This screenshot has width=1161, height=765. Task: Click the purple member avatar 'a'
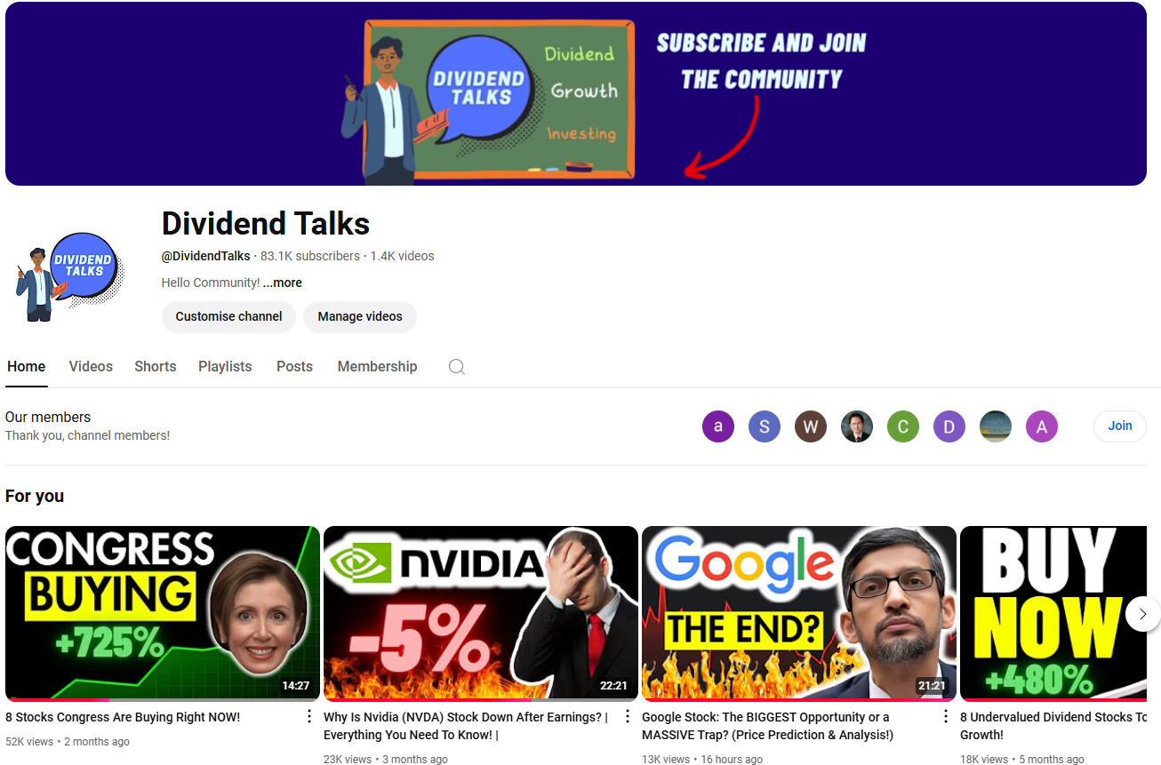tap(718, 426)
